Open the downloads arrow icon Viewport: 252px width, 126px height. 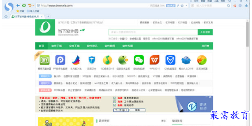click(246, 5)
